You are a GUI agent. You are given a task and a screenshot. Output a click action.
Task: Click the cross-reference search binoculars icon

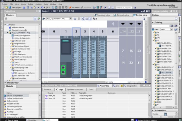pyautogui.click(x=135, y=7)
